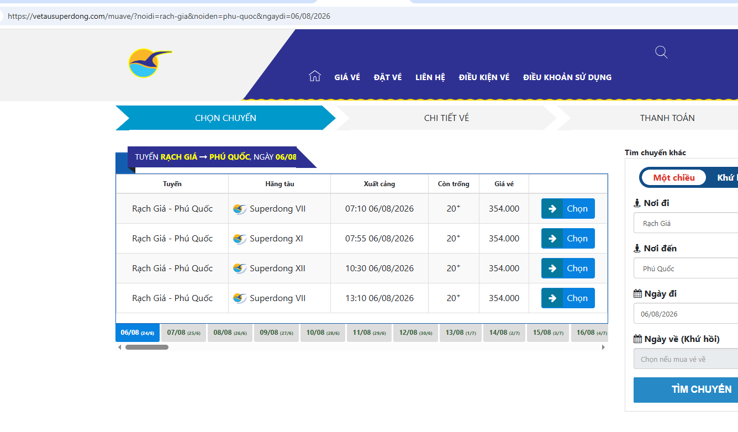Select date tab 10/08
The image size is (738, 432).
323,333
